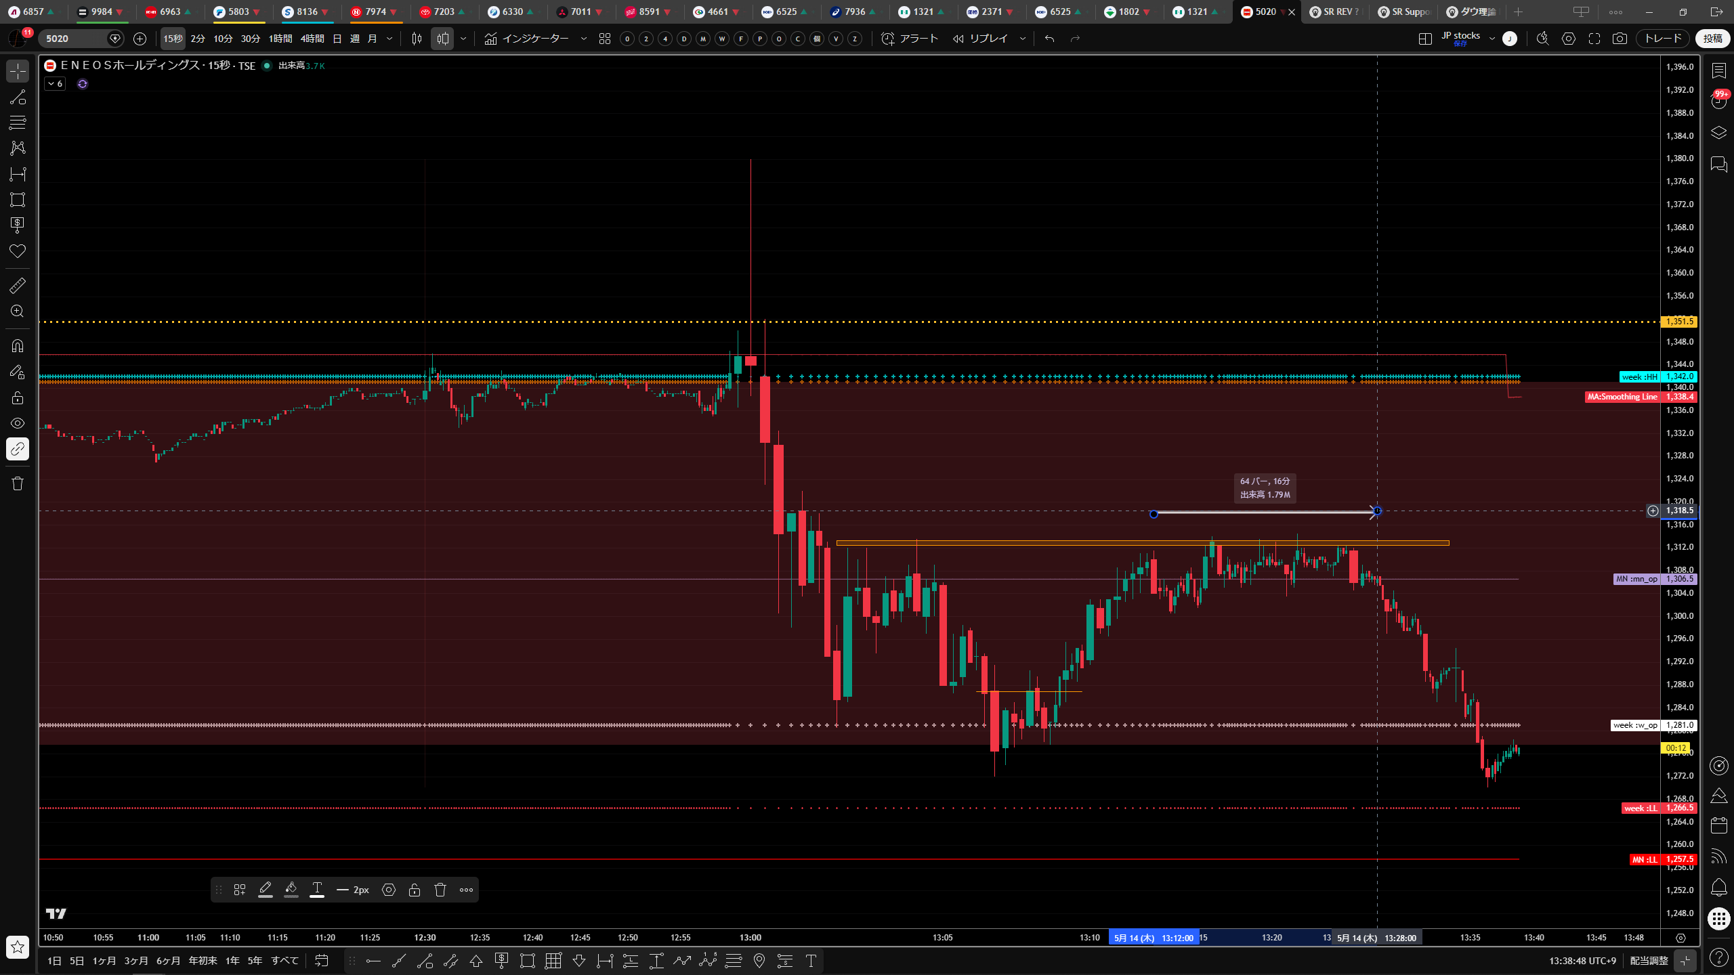Open Fibonacci and Gann tools

click(x=18, y=123)
